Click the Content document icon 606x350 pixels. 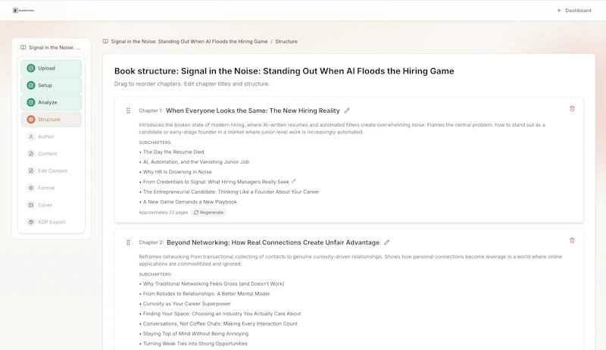pyautogui.click(x=31, y=153)
